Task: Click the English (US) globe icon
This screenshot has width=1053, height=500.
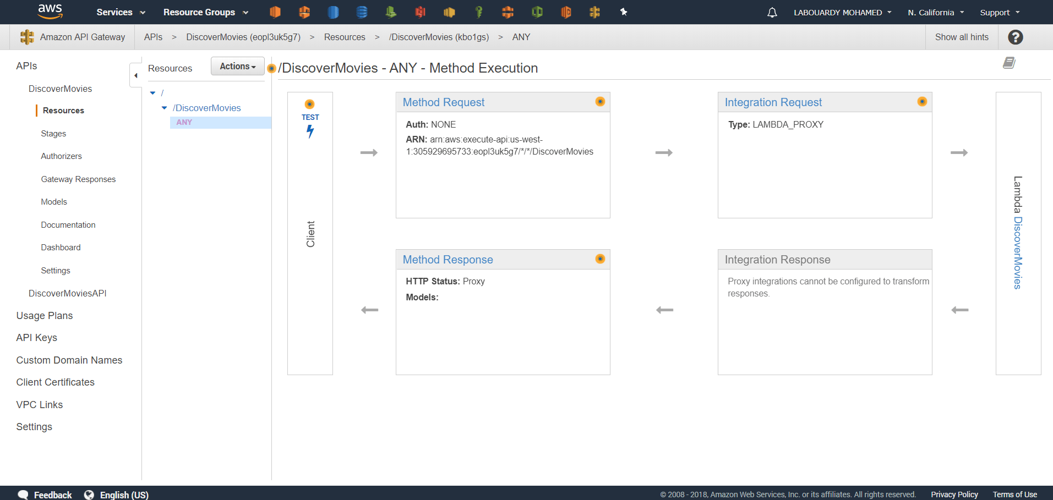Action: [89, 494]
